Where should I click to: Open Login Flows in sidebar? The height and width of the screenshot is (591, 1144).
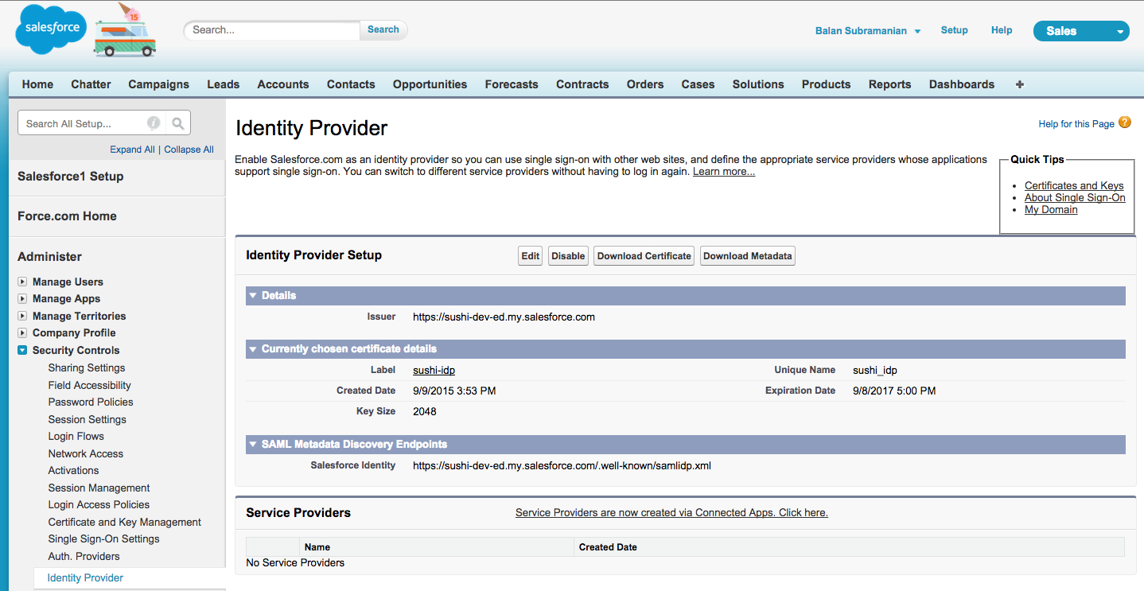(x=76, y=437)
